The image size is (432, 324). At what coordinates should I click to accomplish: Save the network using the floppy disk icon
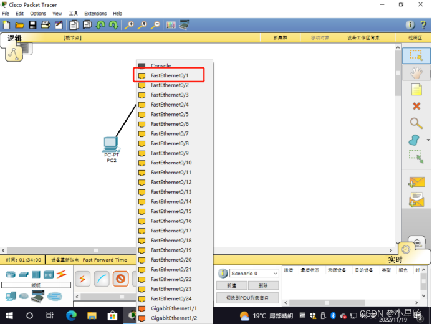tap(32, 25)
